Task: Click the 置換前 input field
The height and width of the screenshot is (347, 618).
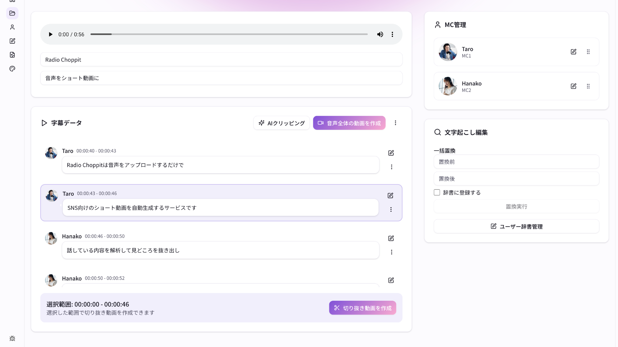Action: pos(516,162)
